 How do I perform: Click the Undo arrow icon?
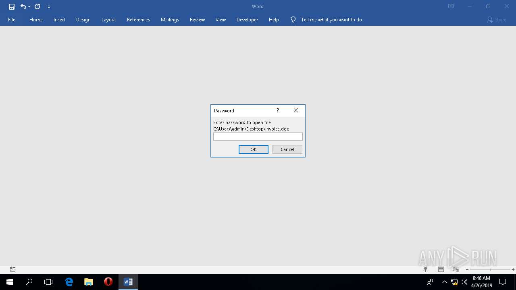(x=23, y=6)
